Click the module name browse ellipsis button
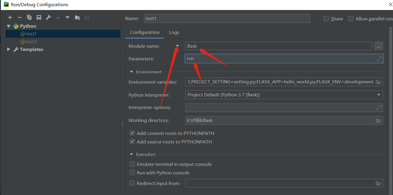The image size is (393, 195). click(379, 46)
